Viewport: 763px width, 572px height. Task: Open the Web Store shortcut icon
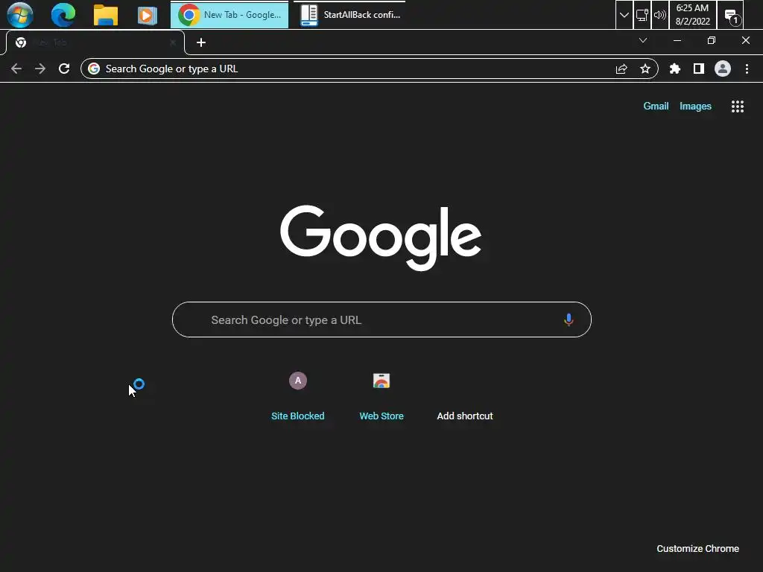click(x=381, y=381)
